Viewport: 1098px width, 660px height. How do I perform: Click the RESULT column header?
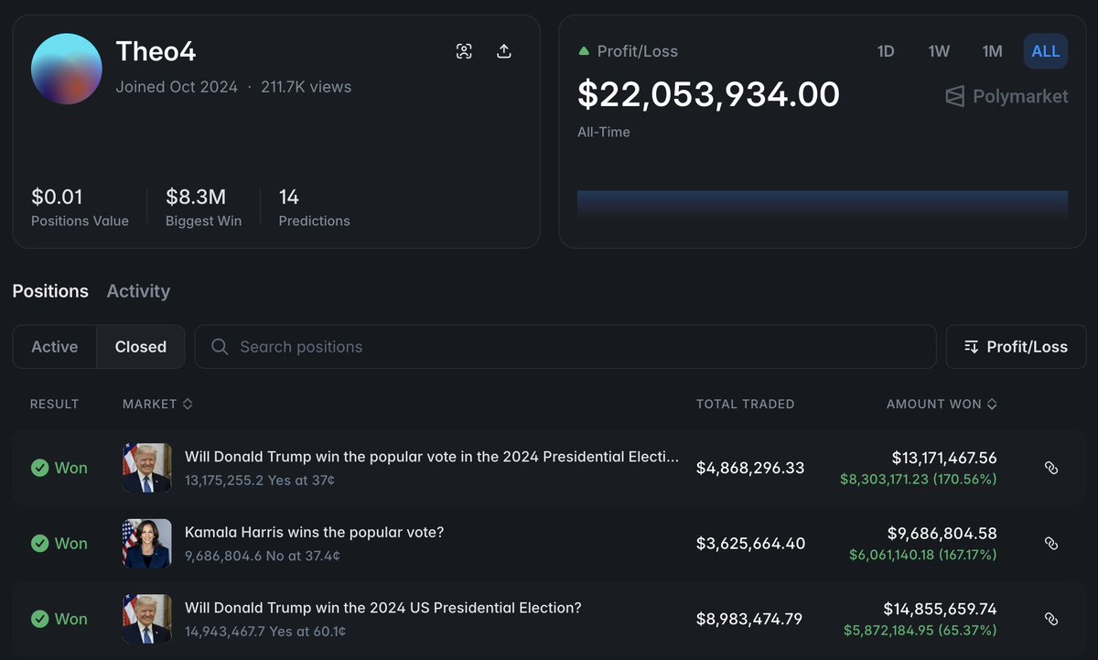(55, 404)
